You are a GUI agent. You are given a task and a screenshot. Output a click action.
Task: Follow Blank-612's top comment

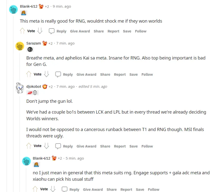141,31
